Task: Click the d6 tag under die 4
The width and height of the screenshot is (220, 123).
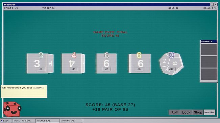Action: click(74, 69)
